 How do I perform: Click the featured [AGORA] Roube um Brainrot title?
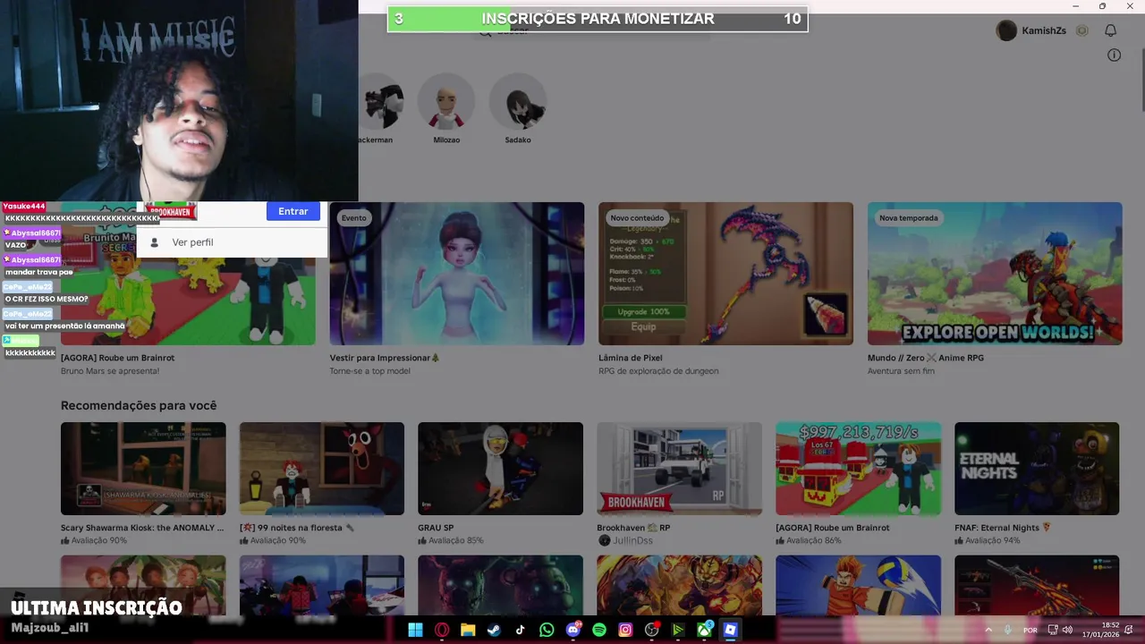tap(117, 358)
